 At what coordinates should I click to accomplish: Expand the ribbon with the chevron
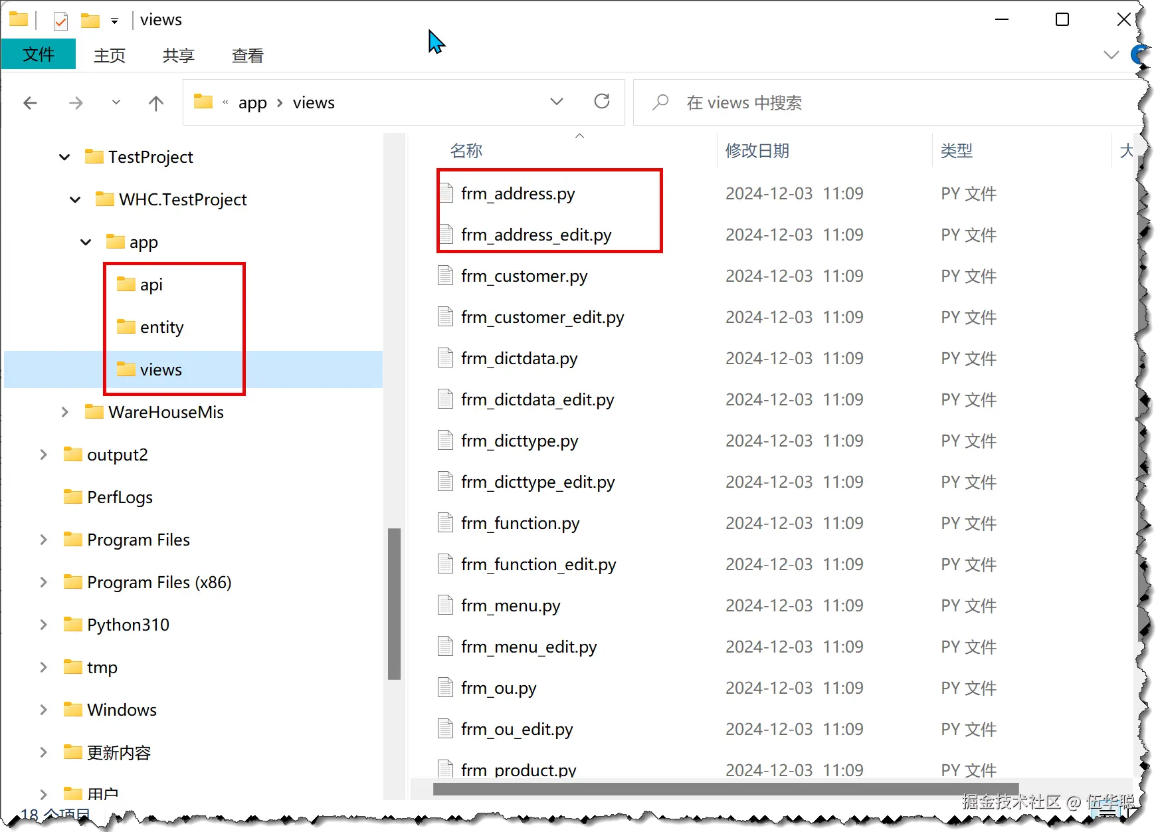(1111, 55)
